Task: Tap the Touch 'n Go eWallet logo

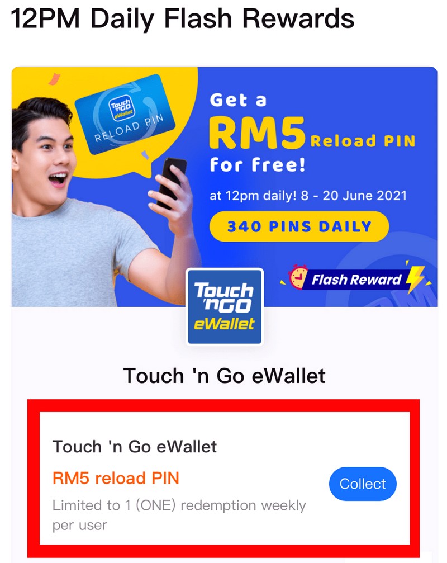Action: pyautogui.click(x=225, y=306)
